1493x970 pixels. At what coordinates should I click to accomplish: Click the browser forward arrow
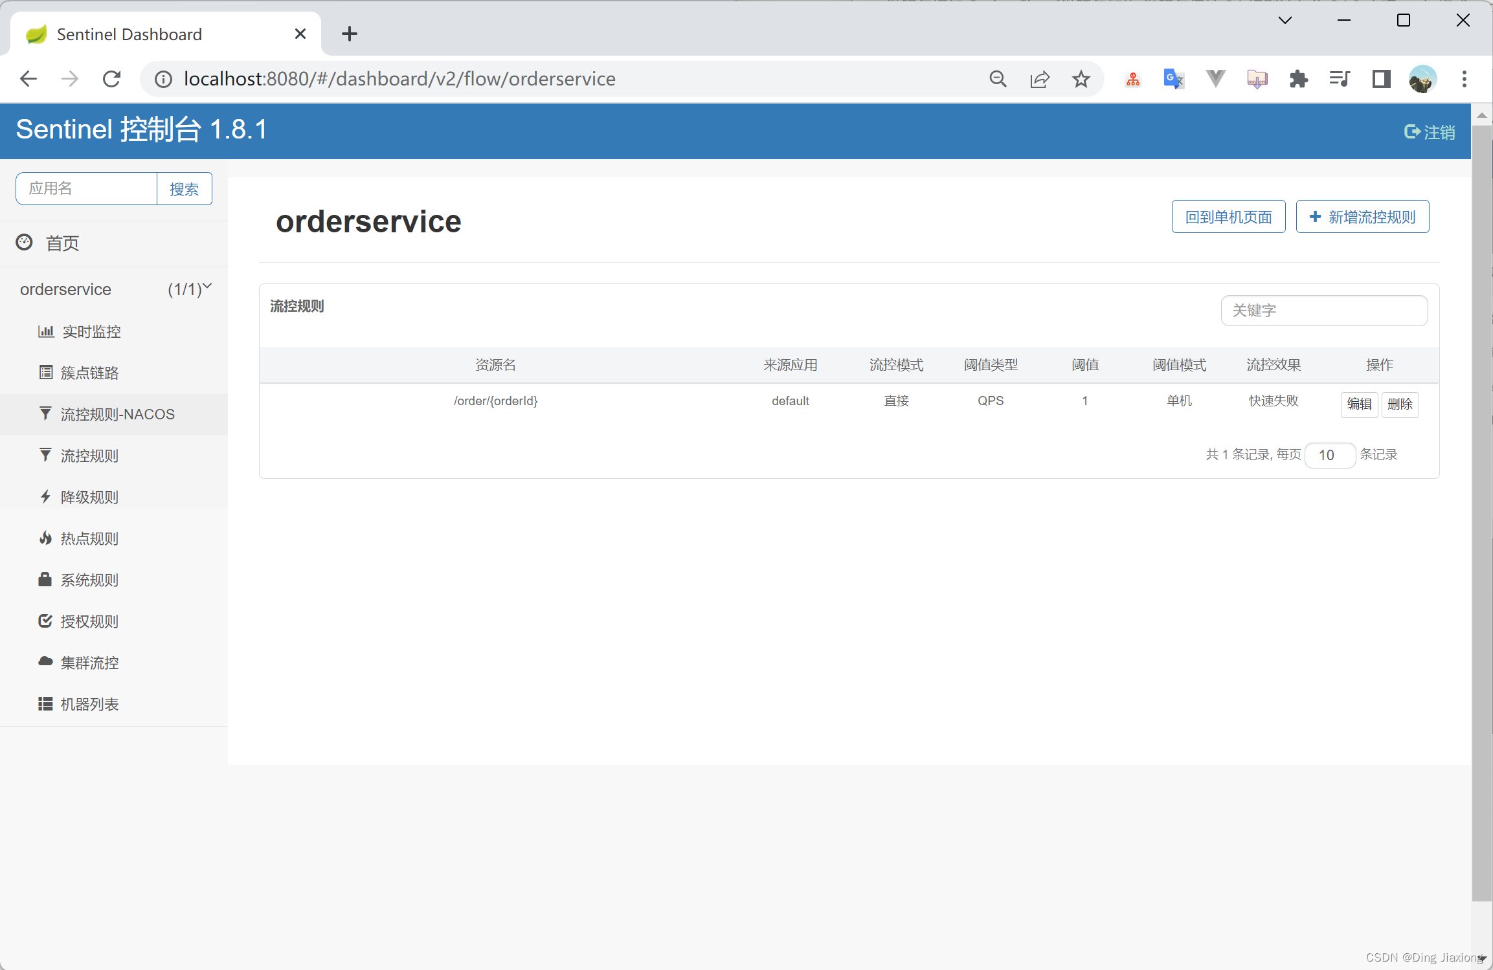[x=70, y=79]
